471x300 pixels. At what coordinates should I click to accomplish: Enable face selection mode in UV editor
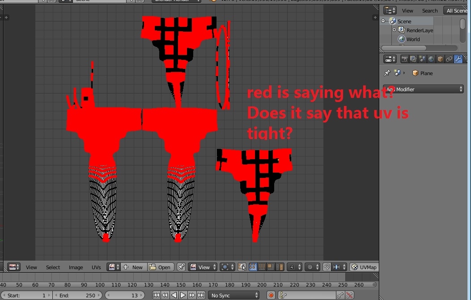(271, 267)
